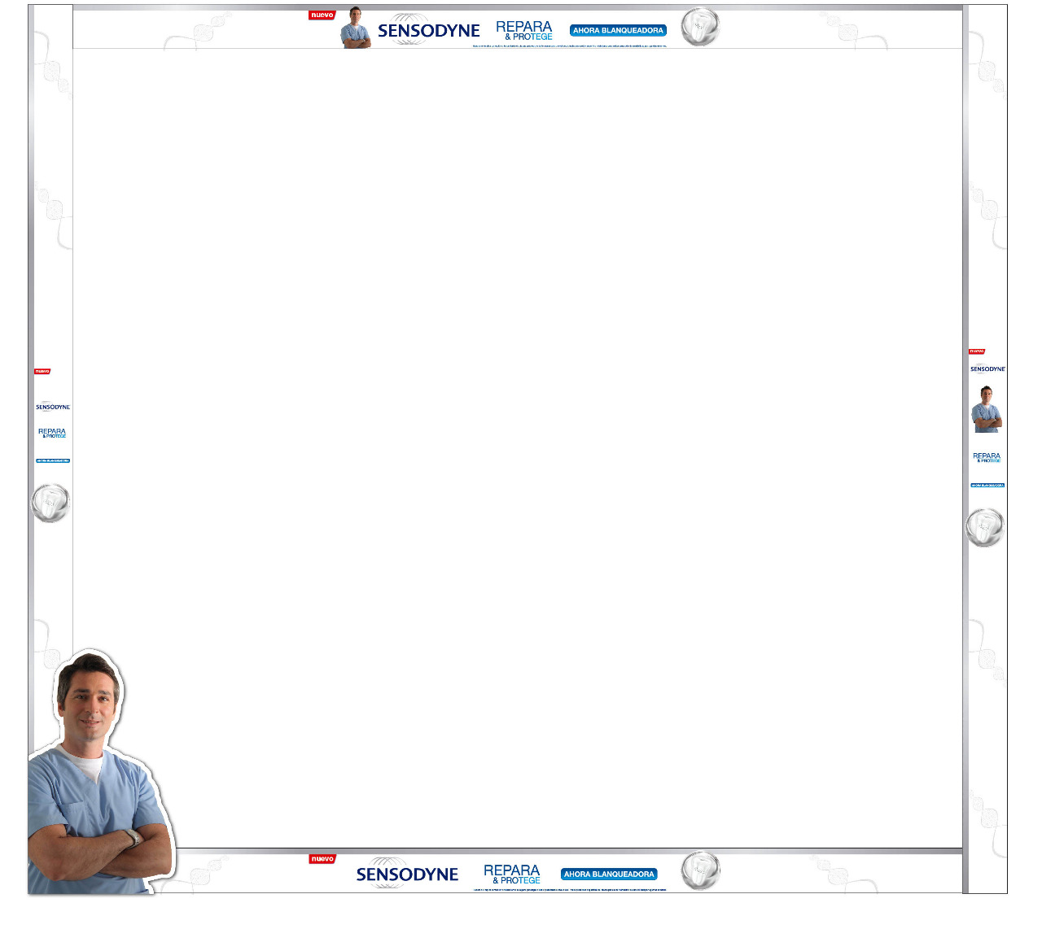The image size is (1042, 929).
Task: Click the Sensodyne logo in the bottom banner
Action: point(407,874)
